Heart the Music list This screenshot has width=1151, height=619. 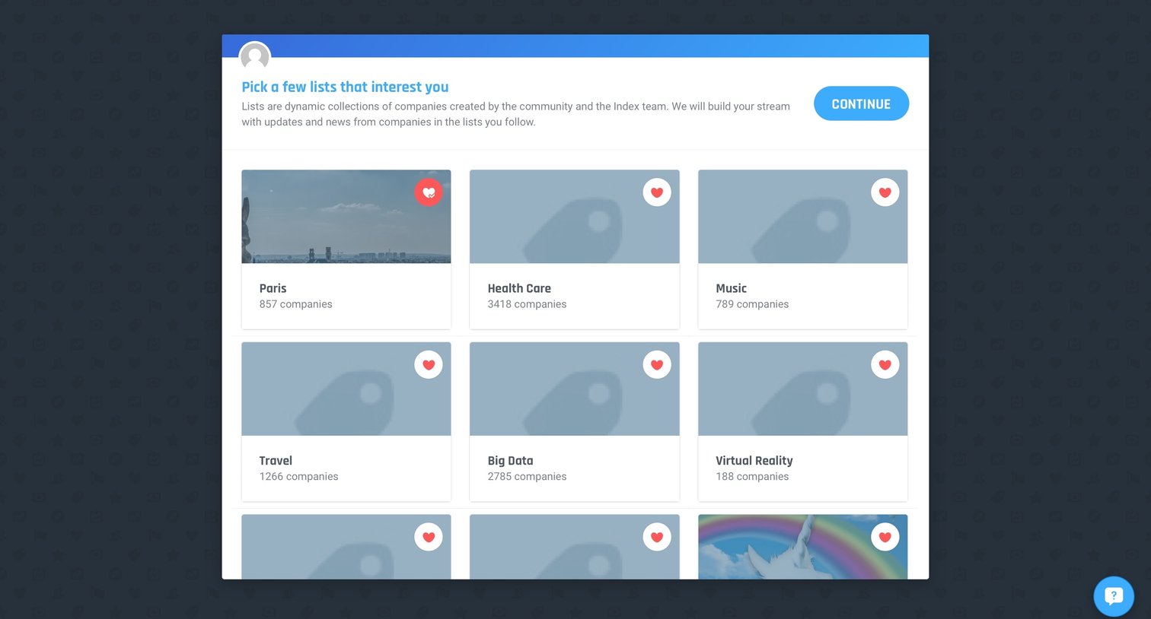(x=885, y=192)
